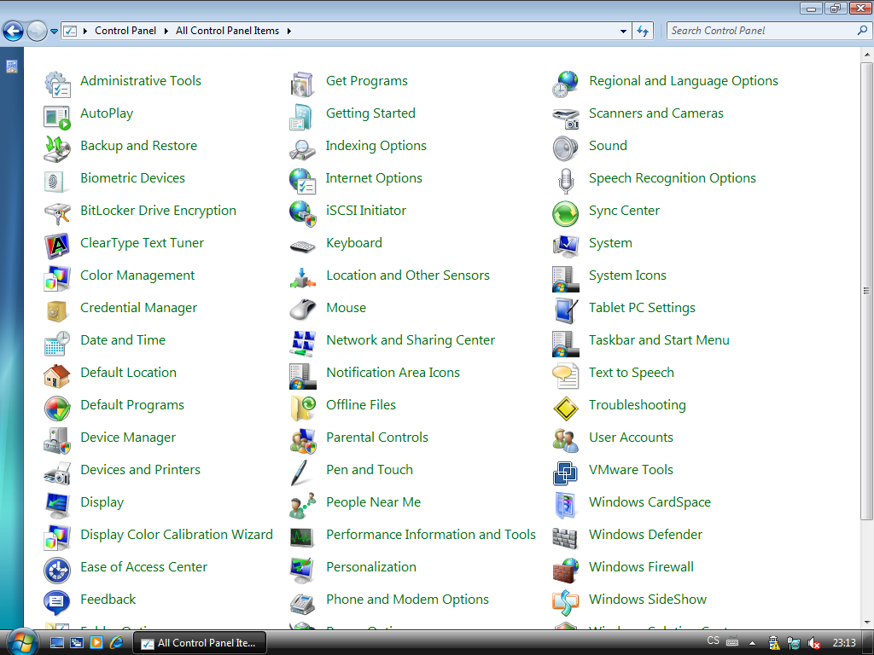Open the Windows Defender wall icon
The height and width of the screenshot is (655, 874).
(x=566, y=537)
